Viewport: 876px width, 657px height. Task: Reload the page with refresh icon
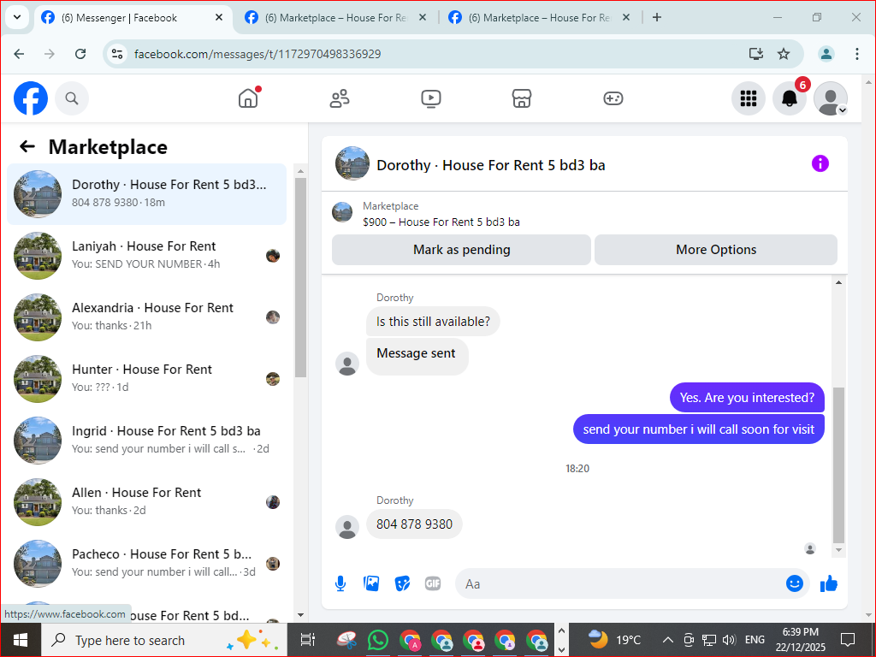point(80,54)
